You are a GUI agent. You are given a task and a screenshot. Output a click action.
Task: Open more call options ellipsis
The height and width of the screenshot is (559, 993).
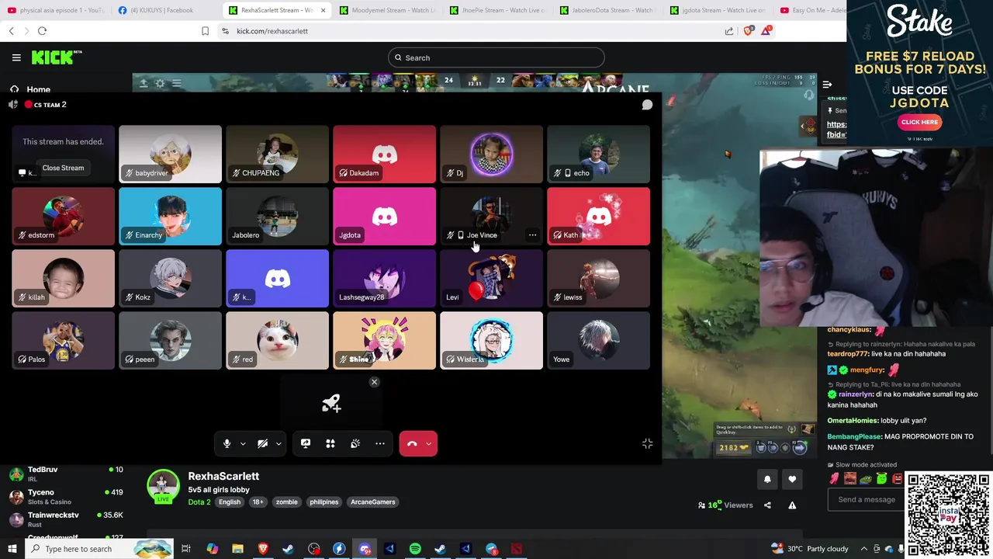tap(380, 443)
